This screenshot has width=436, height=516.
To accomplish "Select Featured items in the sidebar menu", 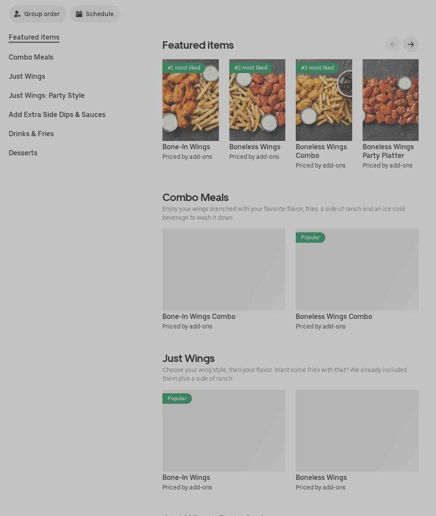I will pos(34,37).
